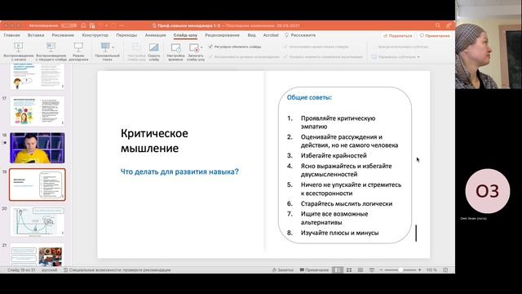Open the Вставка tab
Screen dimensions: 522x294
click(36, 35)
